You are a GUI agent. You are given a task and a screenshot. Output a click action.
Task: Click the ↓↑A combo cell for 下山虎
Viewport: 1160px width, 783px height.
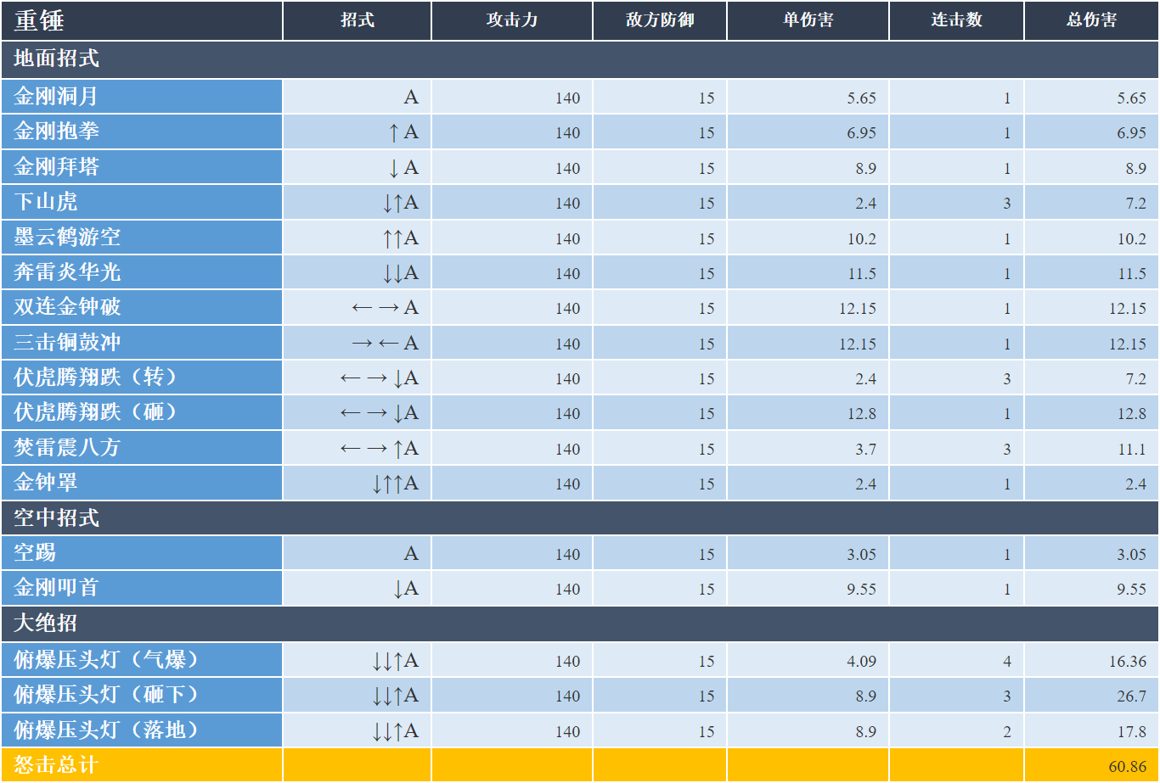click(358, 203)
